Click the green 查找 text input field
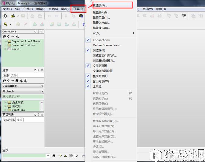Viewport: 205px width, 162px height. (24, 156)
